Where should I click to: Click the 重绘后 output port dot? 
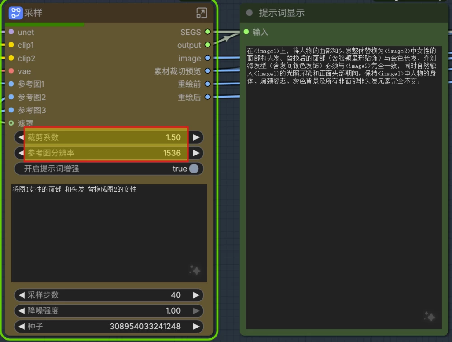point(207,97)
